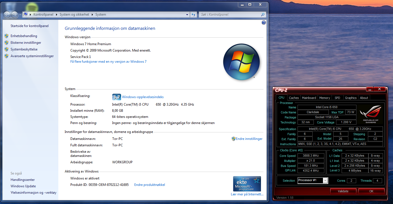
Task: Click the Validate button in CPU-Z
Action: click(343, 191)
